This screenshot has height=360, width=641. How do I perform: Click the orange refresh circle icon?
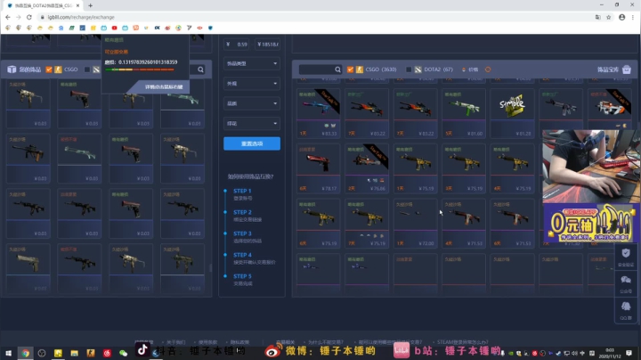488,70
